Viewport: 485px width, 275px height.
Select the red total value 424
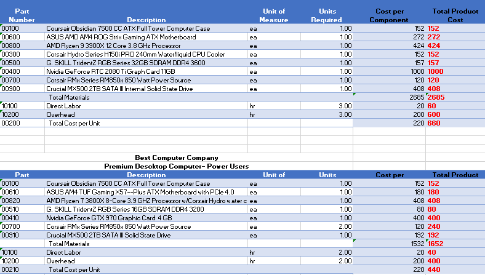click(434, 46)
